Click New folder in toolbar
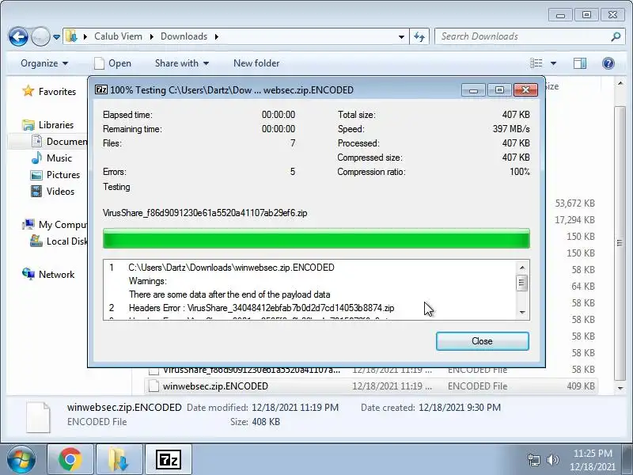 coord(256,63)
